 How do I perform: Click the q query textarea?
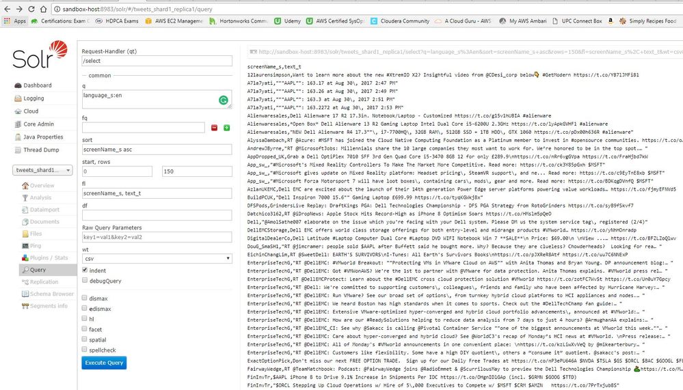pos(157,99)
